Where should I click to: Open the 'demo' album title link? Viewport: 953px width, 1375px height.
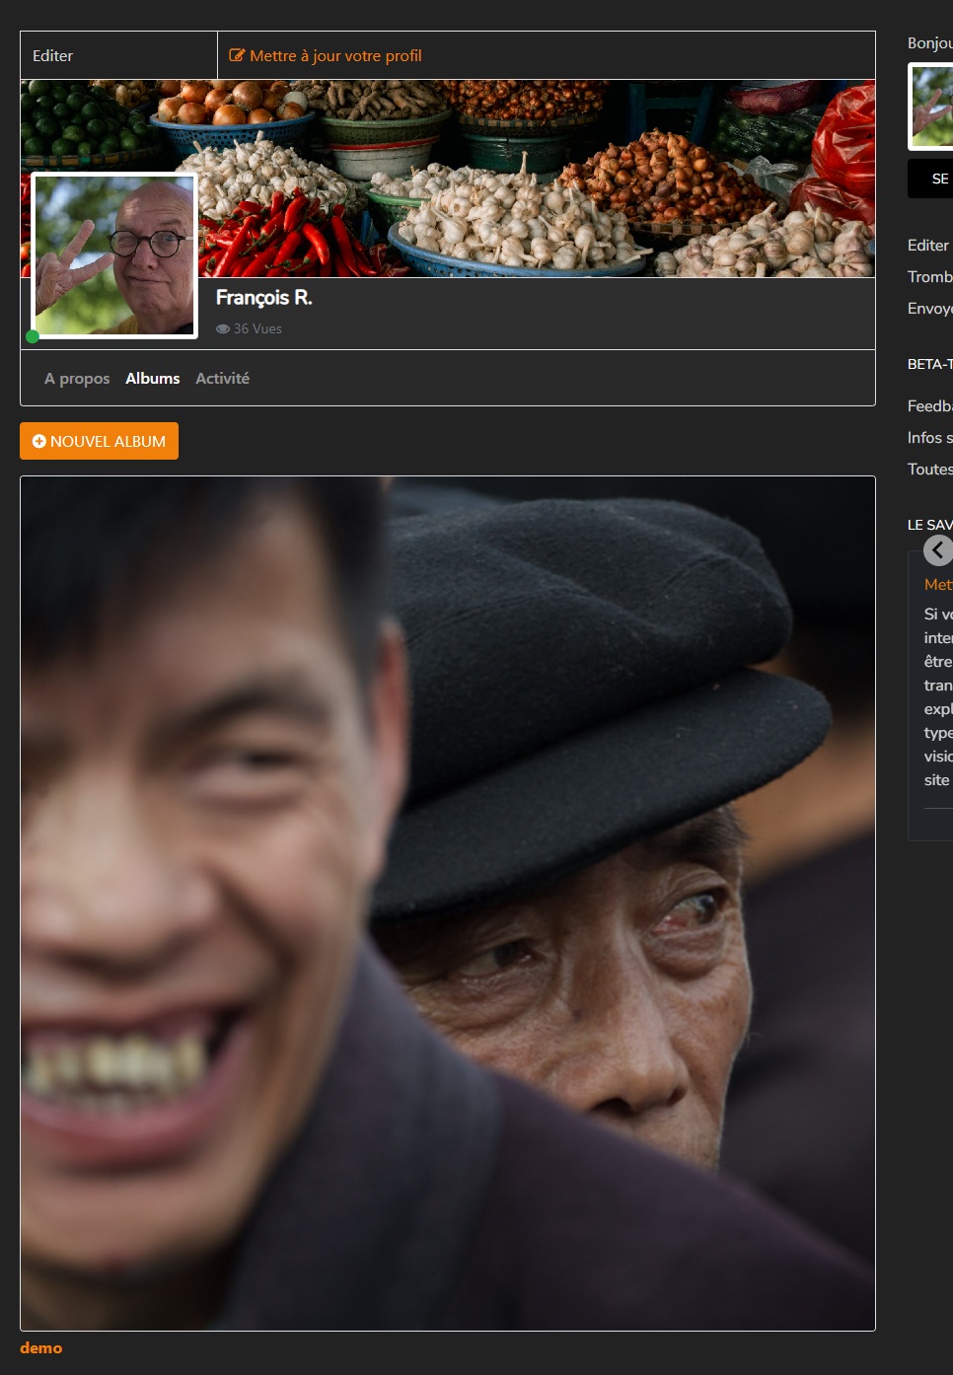tap(40, 1348)
